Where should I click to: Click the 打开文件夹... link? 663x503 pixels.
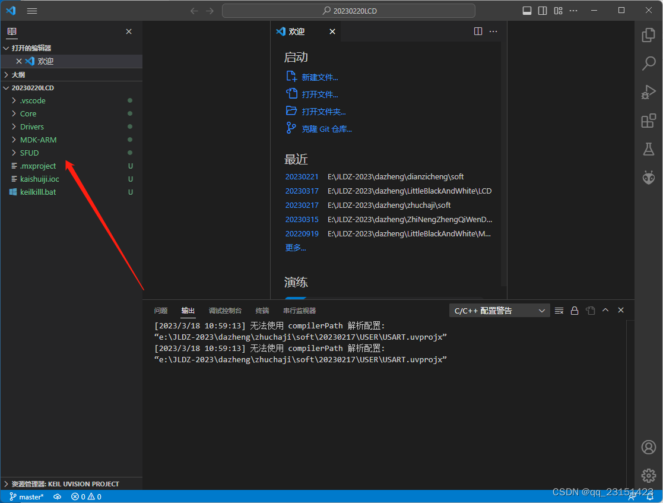point(324,112)
